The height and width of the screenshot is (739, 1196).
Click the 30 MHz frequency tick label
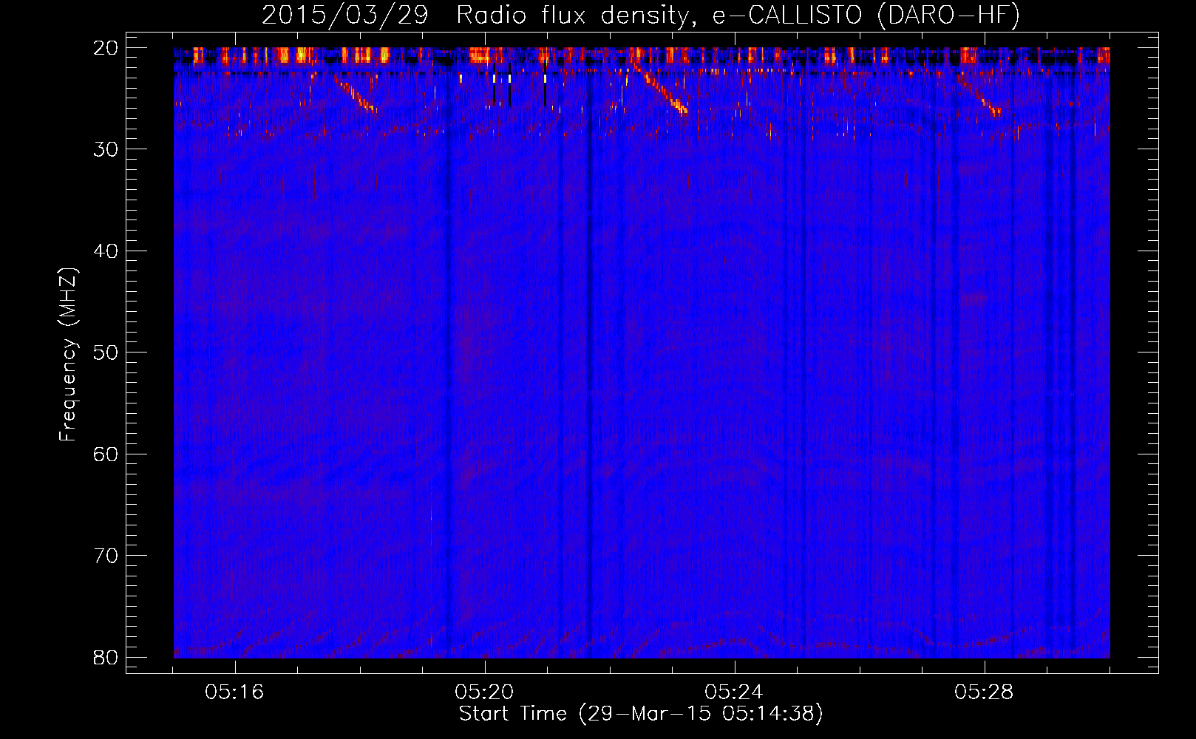click(106, 149)
